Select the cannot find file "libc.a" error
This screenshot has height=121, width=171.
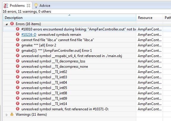point(87,40)
